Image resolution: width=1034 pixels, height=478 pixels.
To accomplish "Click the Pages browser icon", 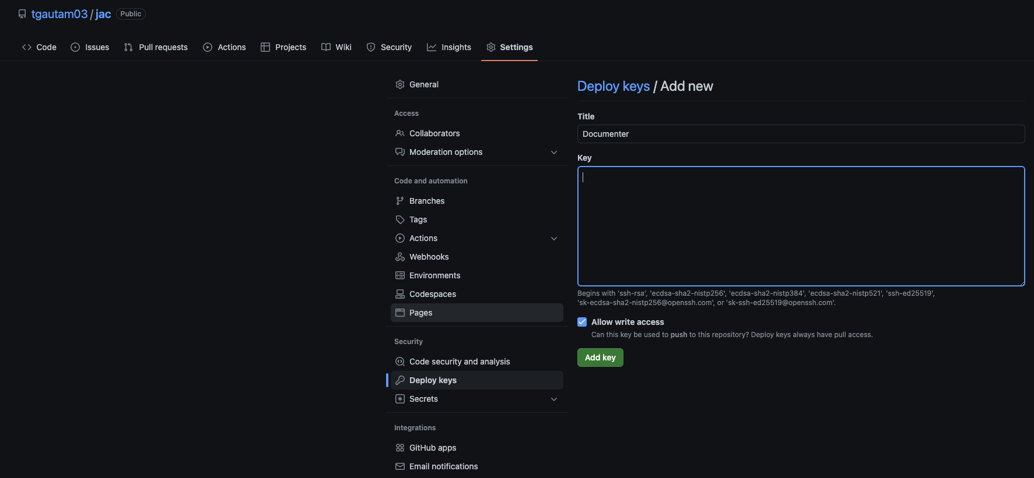I will point(400,313).
